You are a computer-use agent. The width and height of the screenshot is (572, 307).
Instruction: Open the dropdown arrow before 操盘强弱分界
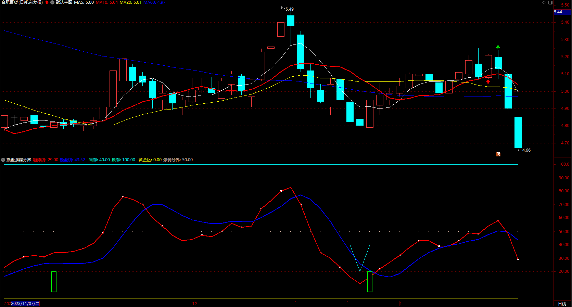(3, 160)
